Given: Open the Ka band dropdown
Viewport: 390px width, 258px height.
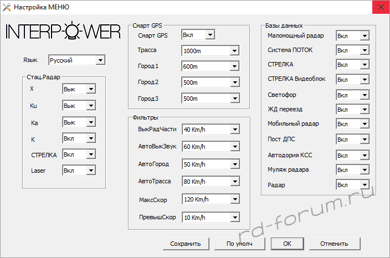Looking at the screenshot, I should pyautogui.click(x=79, y=122).
